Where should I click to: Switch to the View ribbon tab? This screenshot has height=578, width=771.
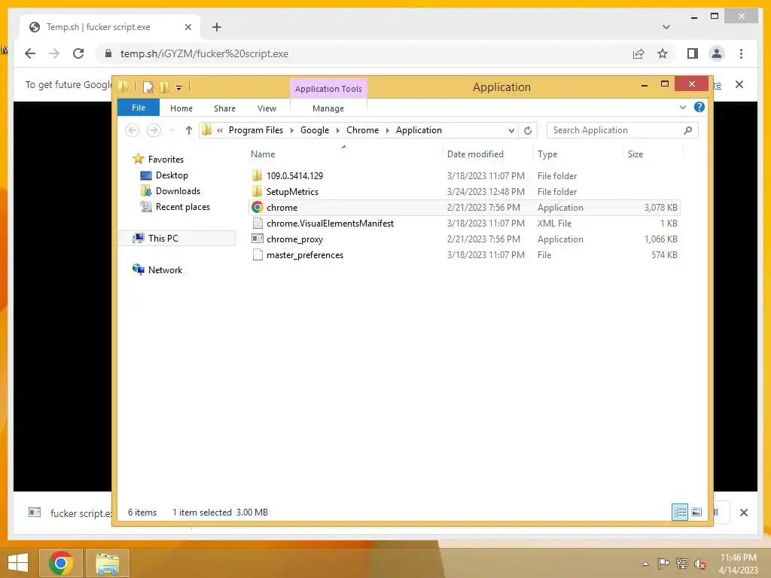(x=267, y=108)
